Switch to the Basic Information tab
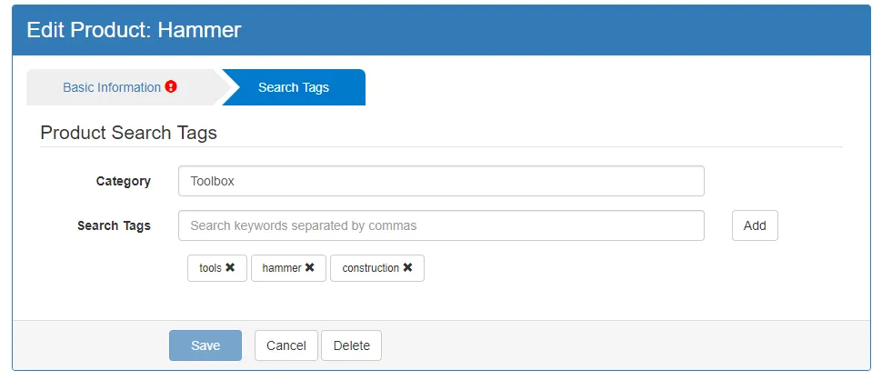The height and width of the screenshot is (380, 882). point(111,87)
